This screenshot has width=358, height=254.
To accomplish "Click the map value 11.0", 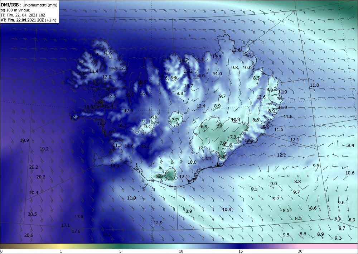I will (x=217, y=73).
